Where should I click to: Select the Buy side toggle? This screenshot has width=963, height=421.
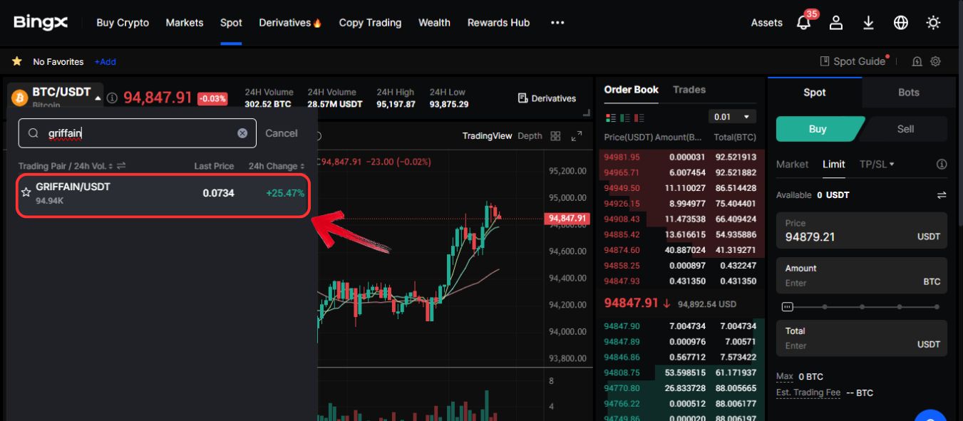point(818,129)
